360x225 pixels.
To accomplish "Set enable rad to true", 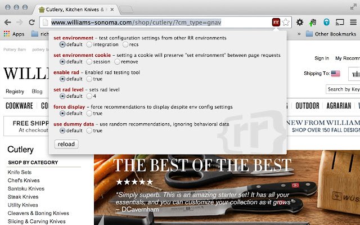I will 89,79.
